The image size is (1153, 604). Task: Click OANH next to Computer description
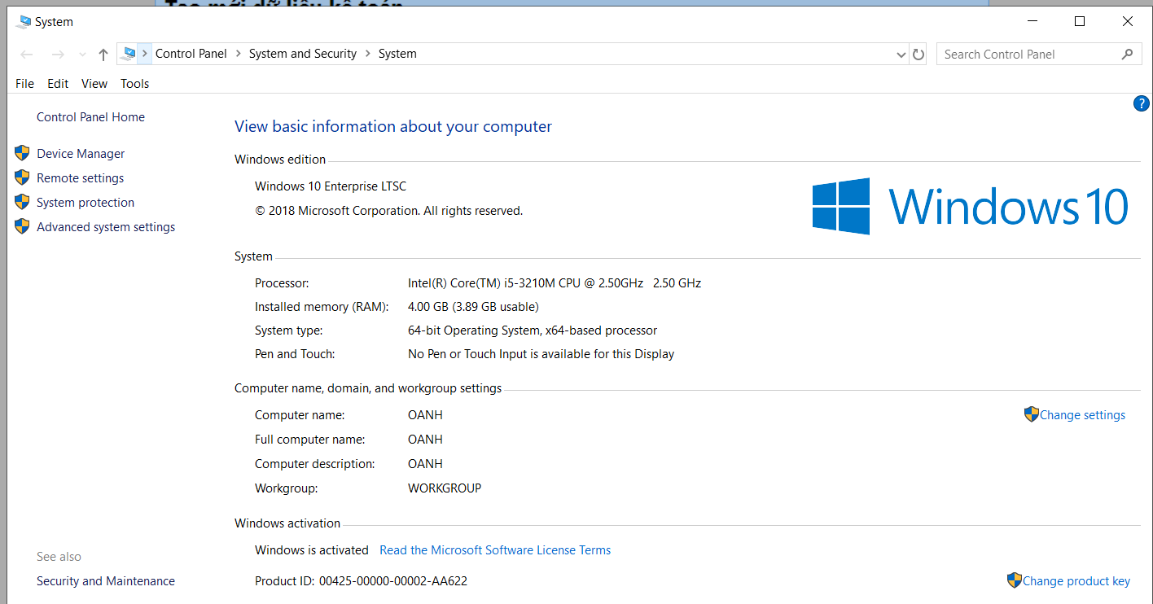(425, 464)
